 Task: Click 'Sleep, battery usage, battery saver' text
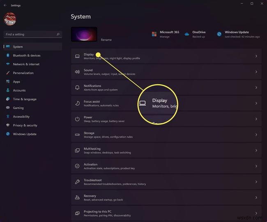pos(104,121)
